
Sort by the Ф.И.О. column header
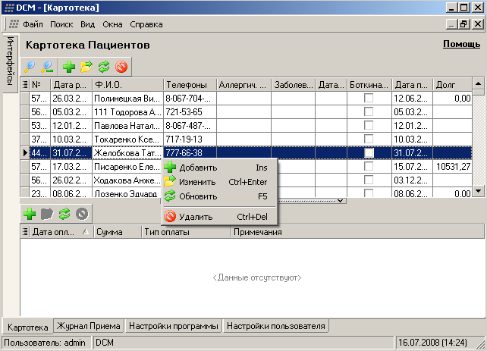click(x=127, y=84)
